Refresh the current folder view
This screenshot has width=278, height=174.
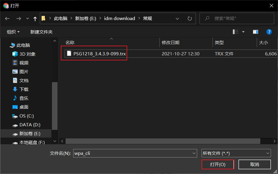189,19
